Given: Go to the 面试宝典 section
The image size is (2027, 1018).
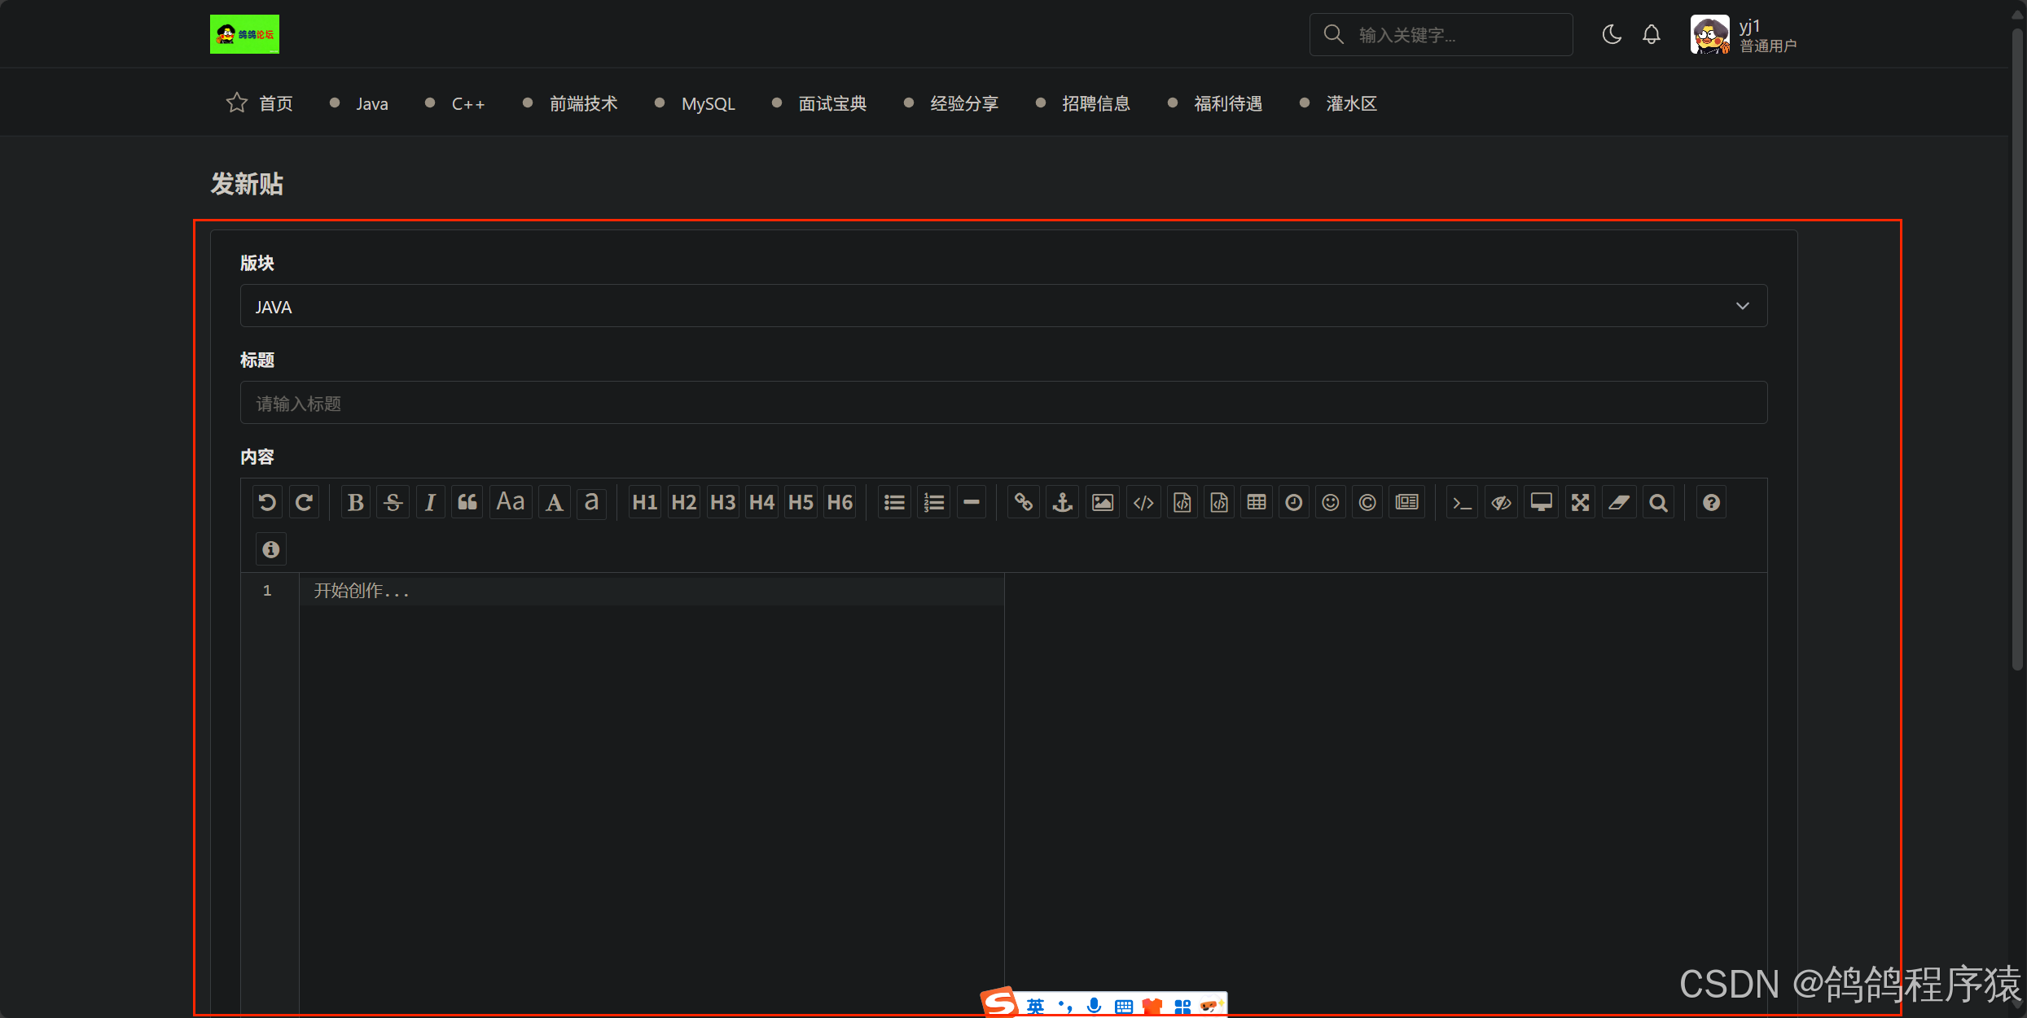Looking at the screenshot, I should (x=832, y=103).
